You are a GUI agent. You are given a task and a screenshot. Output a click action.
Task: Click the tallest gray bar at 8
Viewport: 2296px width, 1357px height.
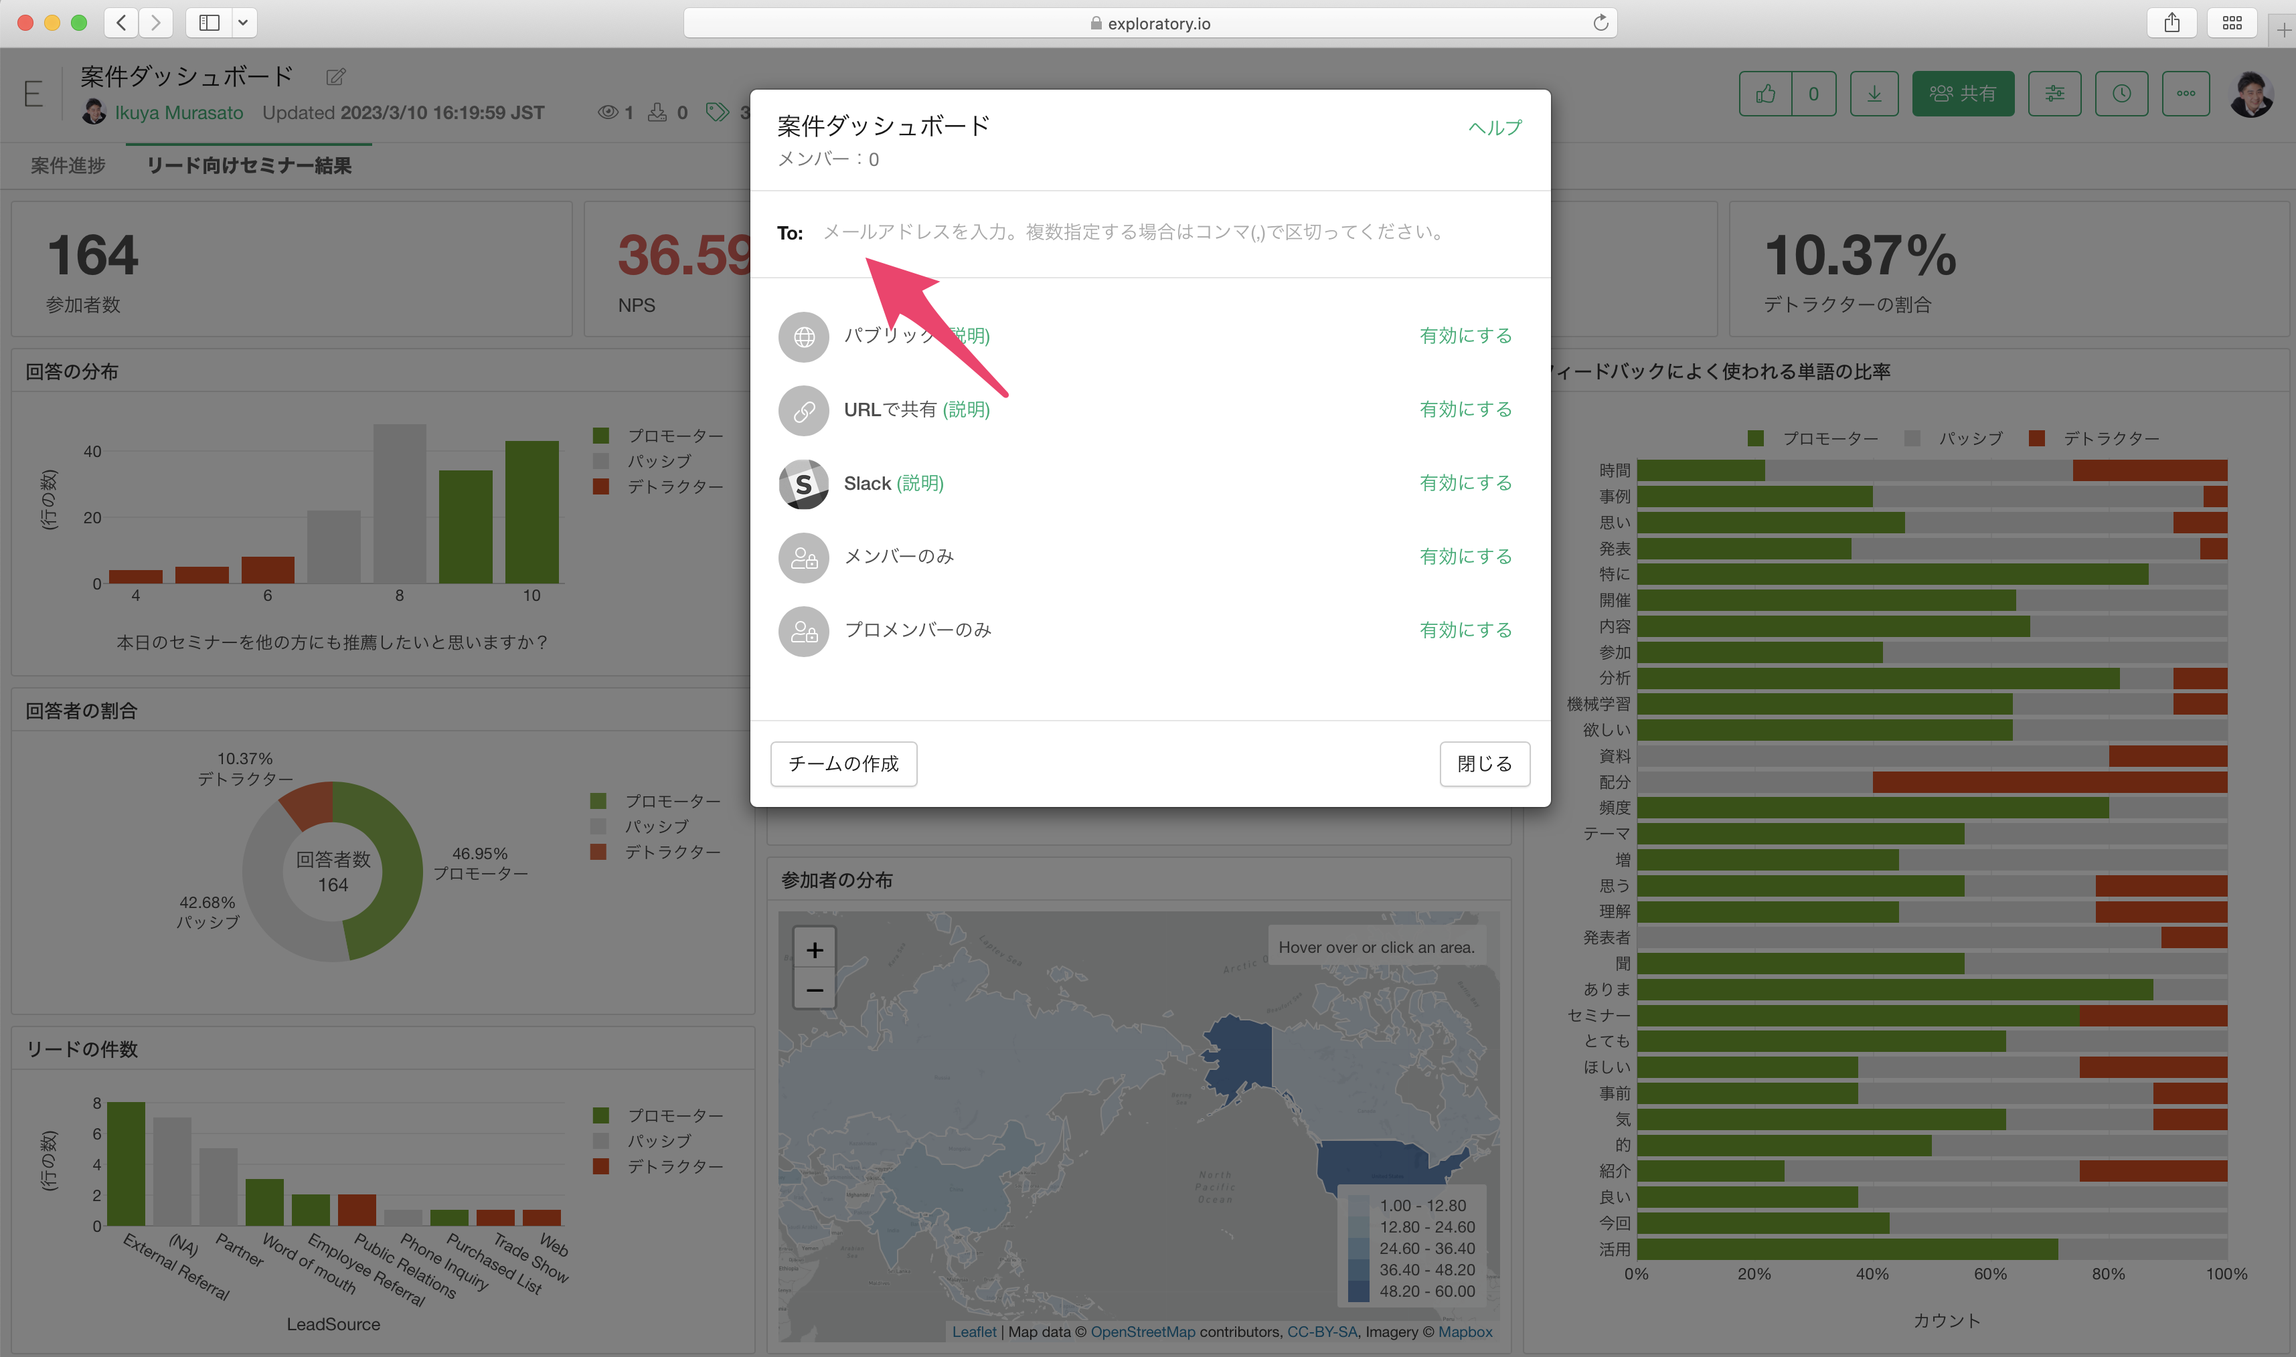400,503
